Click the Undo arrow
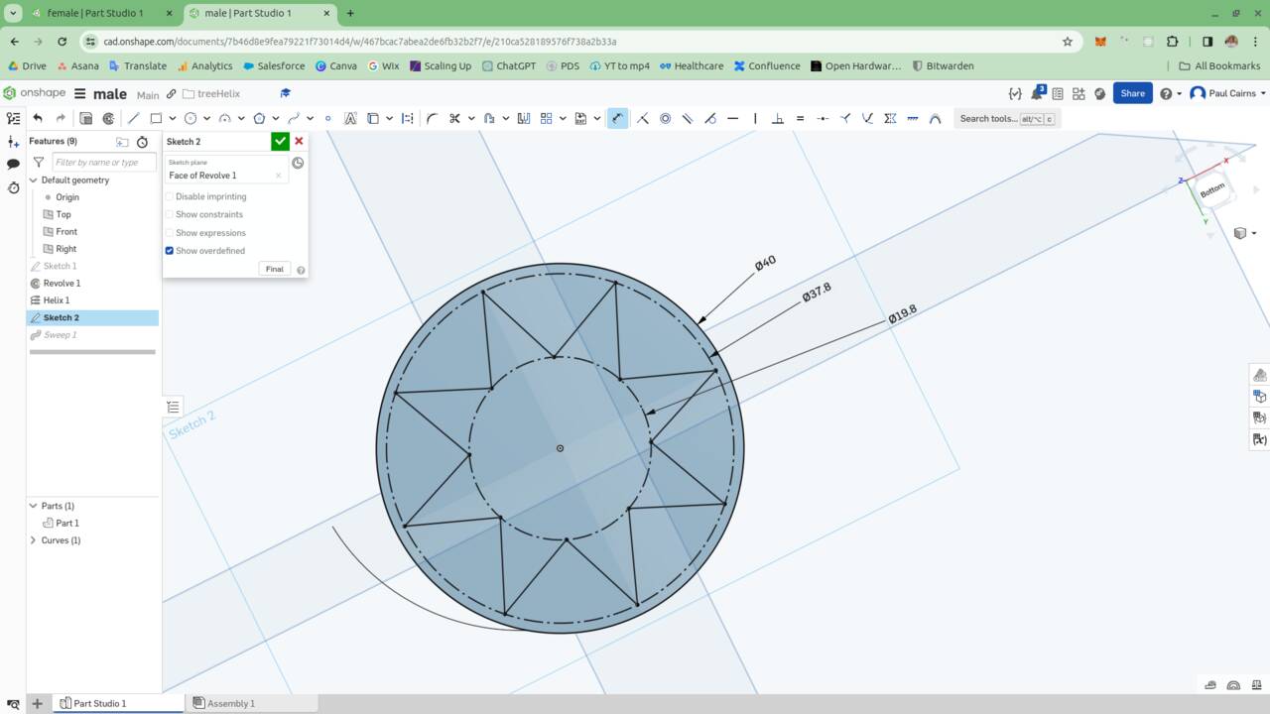The width and height of the screenshot is (1270, 714). (x=38, y=118)
